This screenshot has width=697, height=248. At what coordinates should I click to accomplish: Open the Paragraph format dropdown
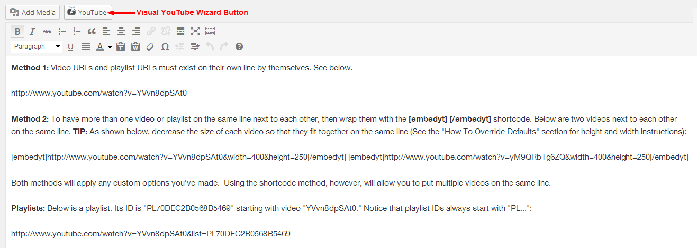[37, 47]
